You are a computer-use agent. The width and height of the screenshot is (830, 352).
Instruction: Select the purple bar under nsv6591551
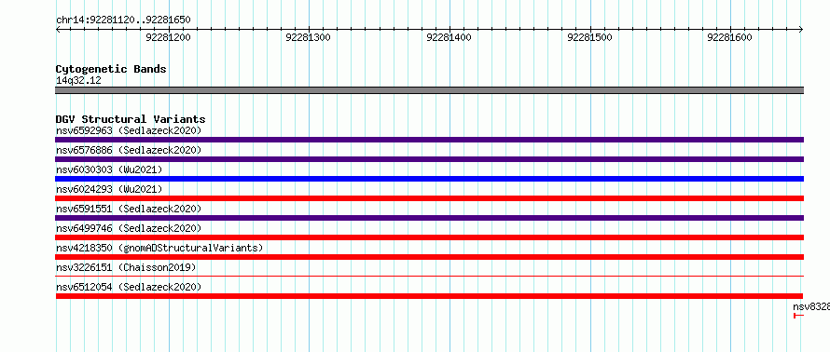pos(429,218)
